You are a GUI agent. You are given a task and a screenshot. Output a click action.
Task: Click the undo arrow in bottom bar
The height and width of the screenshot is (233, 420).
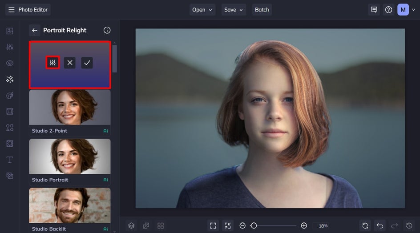point(379,225)
